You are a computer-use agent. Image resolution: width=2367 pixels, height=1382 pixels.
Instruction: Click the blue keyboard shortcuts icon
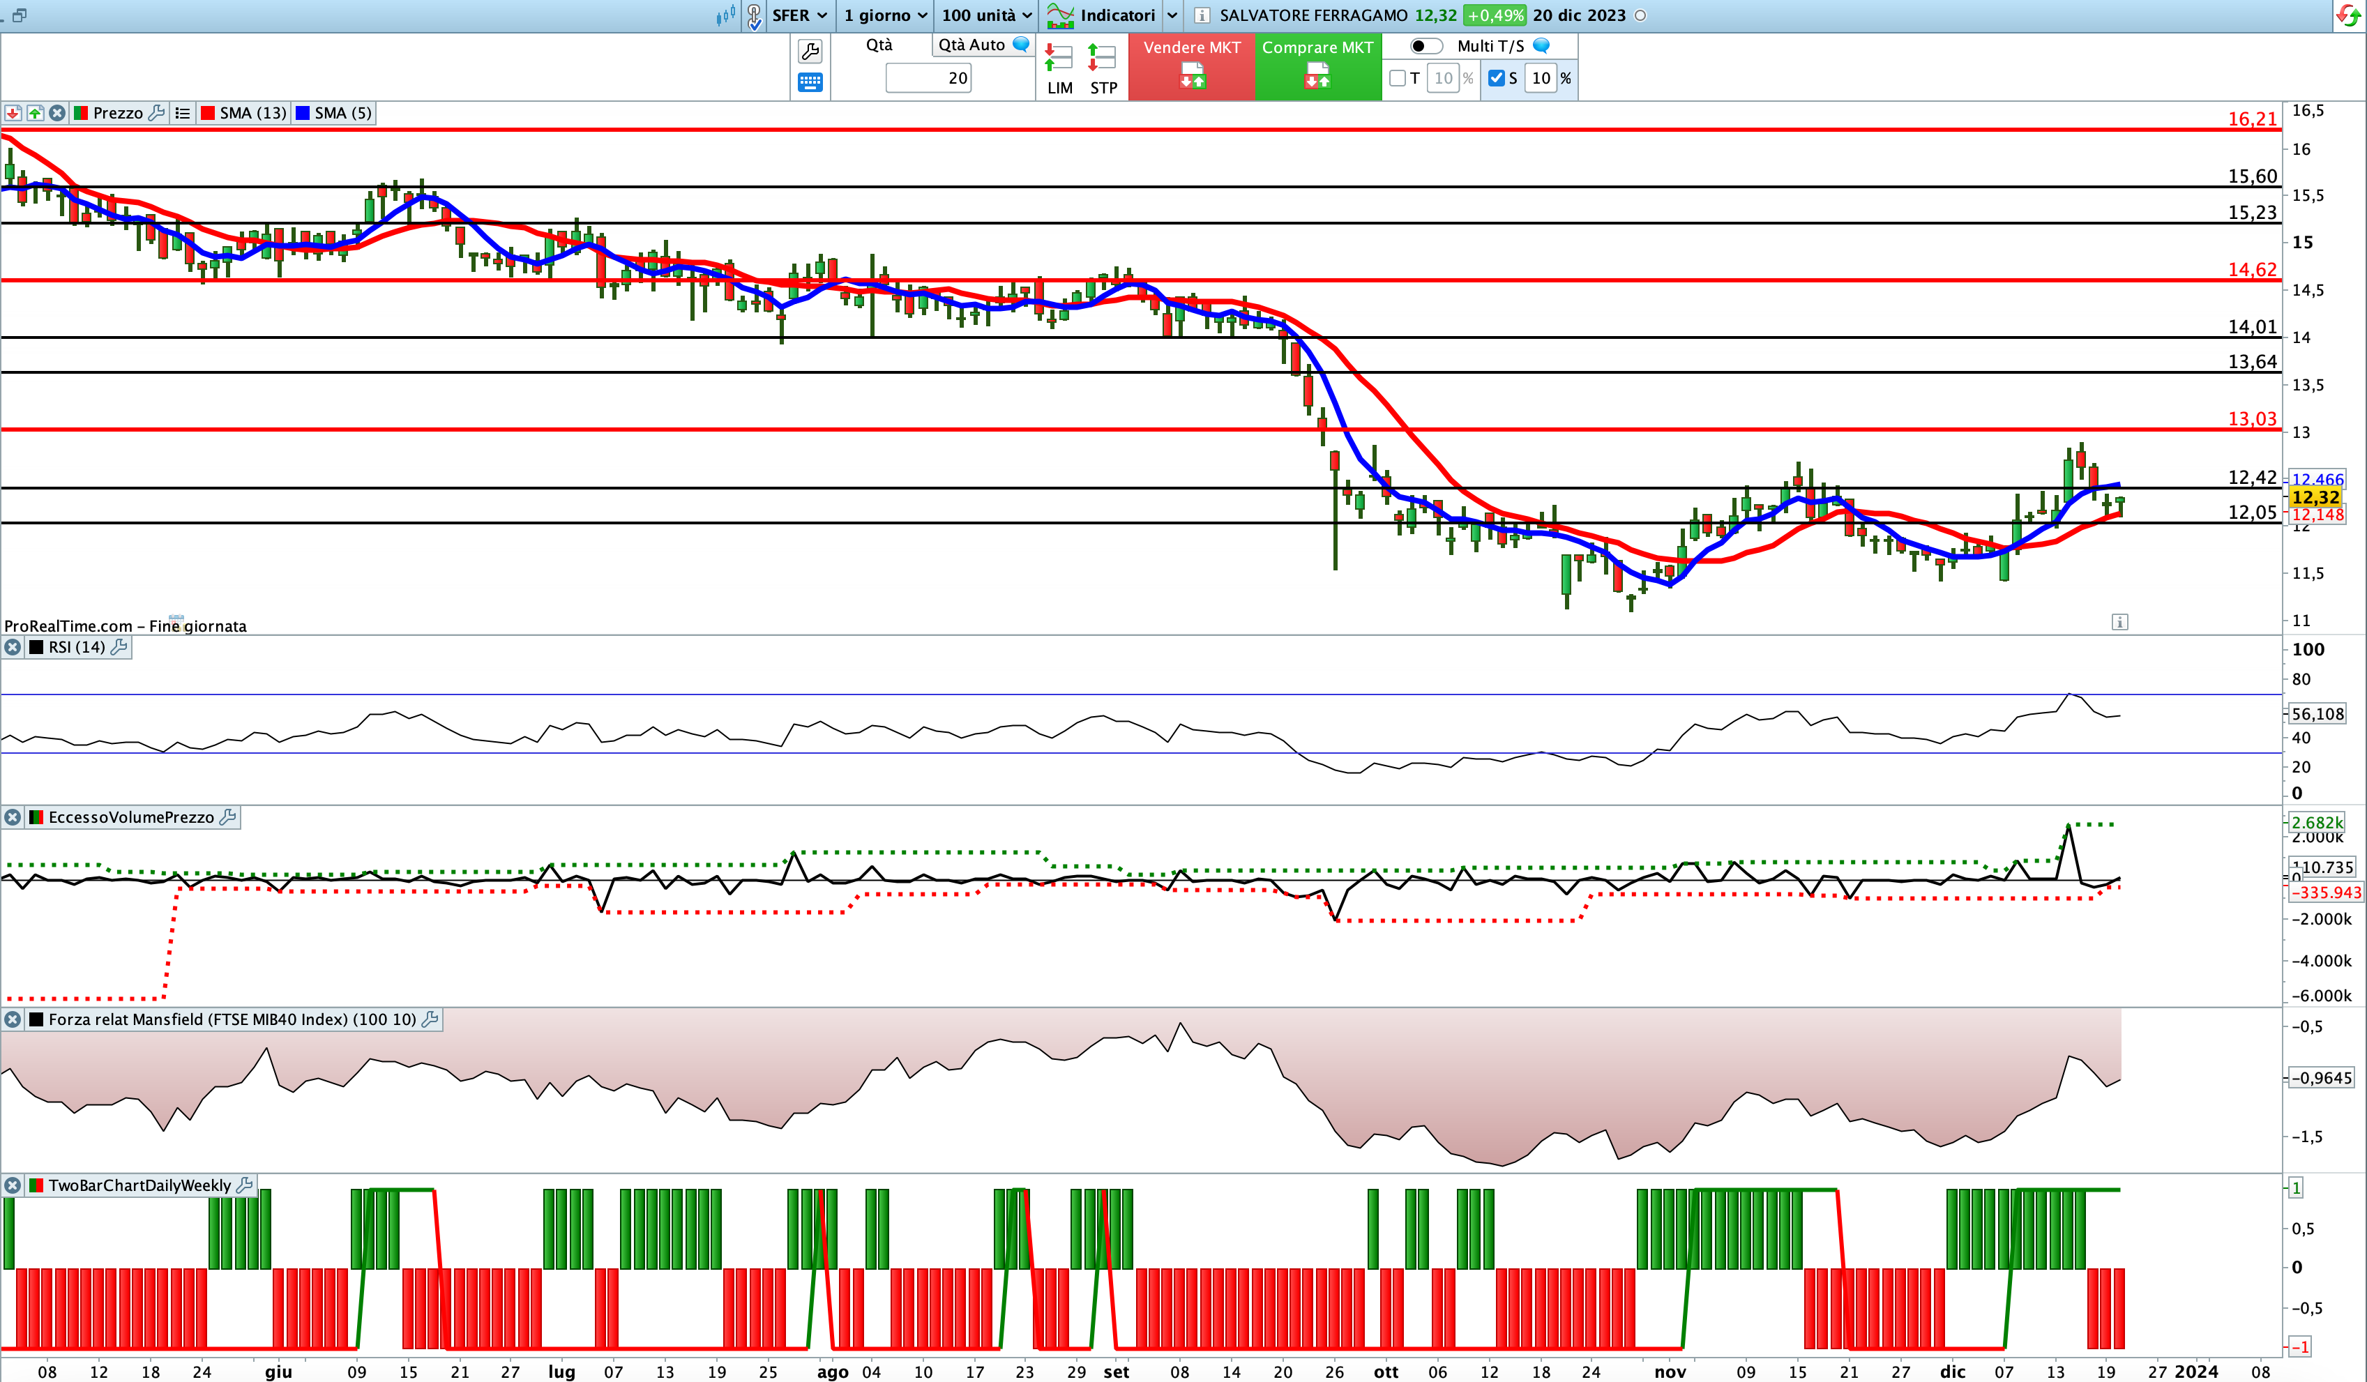click(810, 82)
